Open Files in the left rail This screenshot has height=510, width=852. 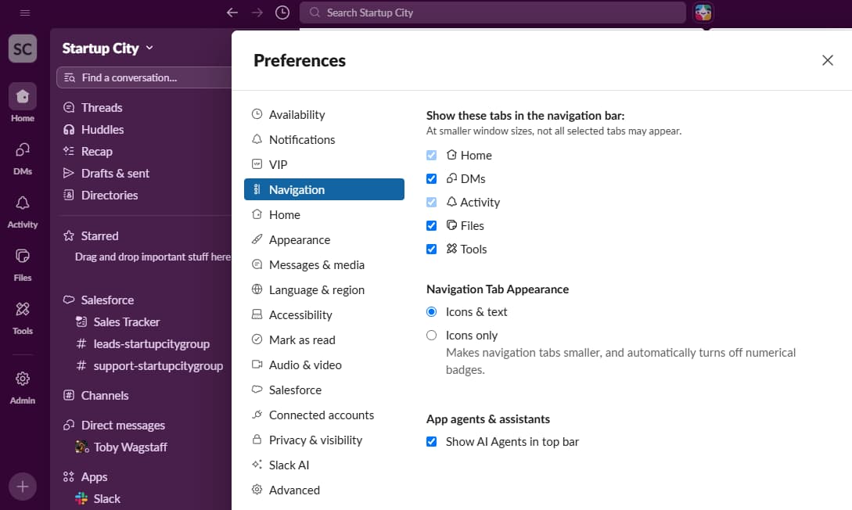(22, 265)
